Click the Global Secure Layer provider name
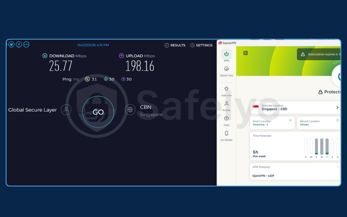The height and width of the screenshot is (217, 347). pyautogui.click(x=33, y=110)
